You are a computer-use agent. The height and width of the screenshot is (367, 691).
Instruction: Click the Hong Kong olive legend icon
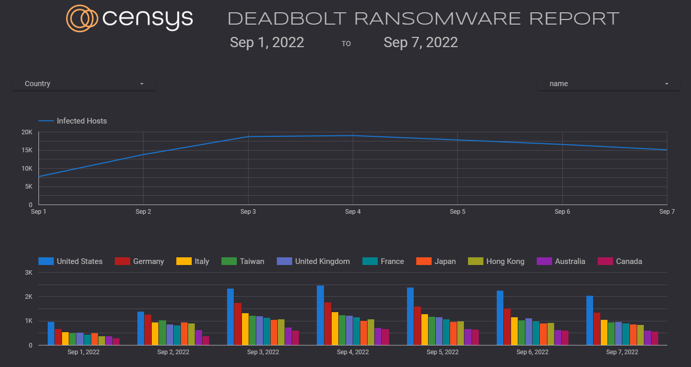tap(476, 261)
